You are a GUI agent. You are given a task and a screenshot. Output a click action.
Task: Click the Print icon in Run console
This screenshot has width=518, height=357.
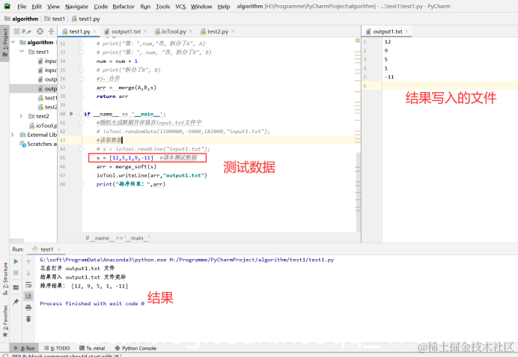pyautogui.click(x=28, y=308)
